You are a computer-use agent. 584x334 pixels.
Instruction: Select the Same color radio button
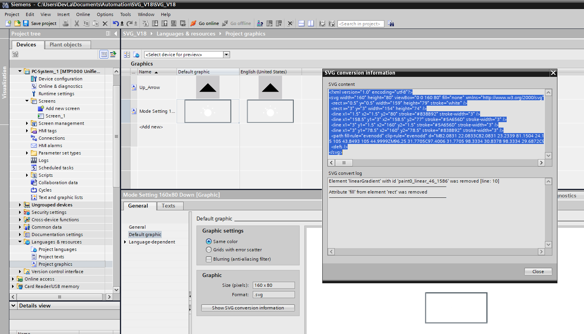point(209,242)
